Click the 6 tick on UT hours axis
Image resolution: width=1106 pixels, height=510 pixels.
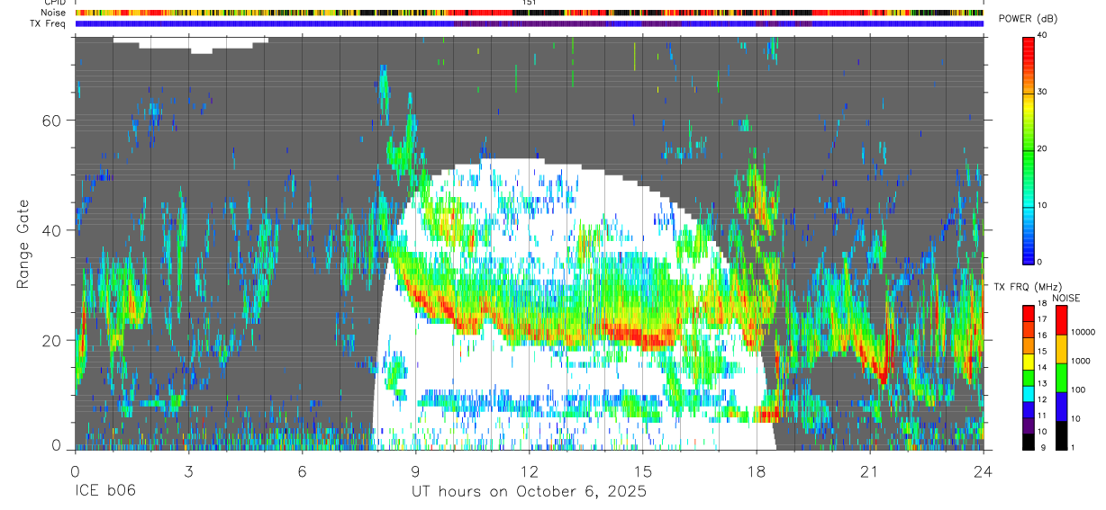point(302,470)
